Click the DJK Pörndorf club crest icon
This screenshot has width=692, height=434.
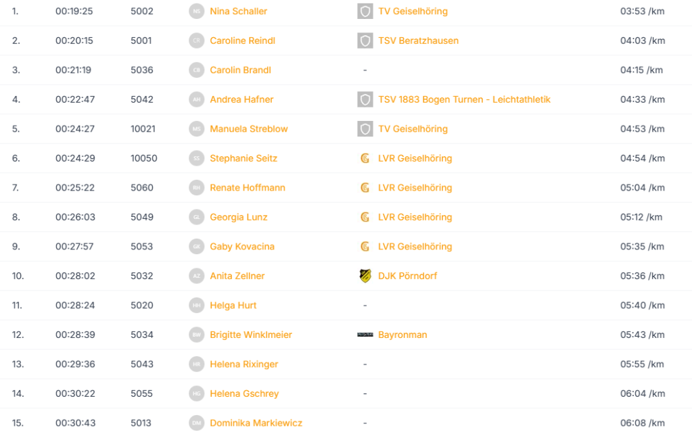(x=365, y=276)
